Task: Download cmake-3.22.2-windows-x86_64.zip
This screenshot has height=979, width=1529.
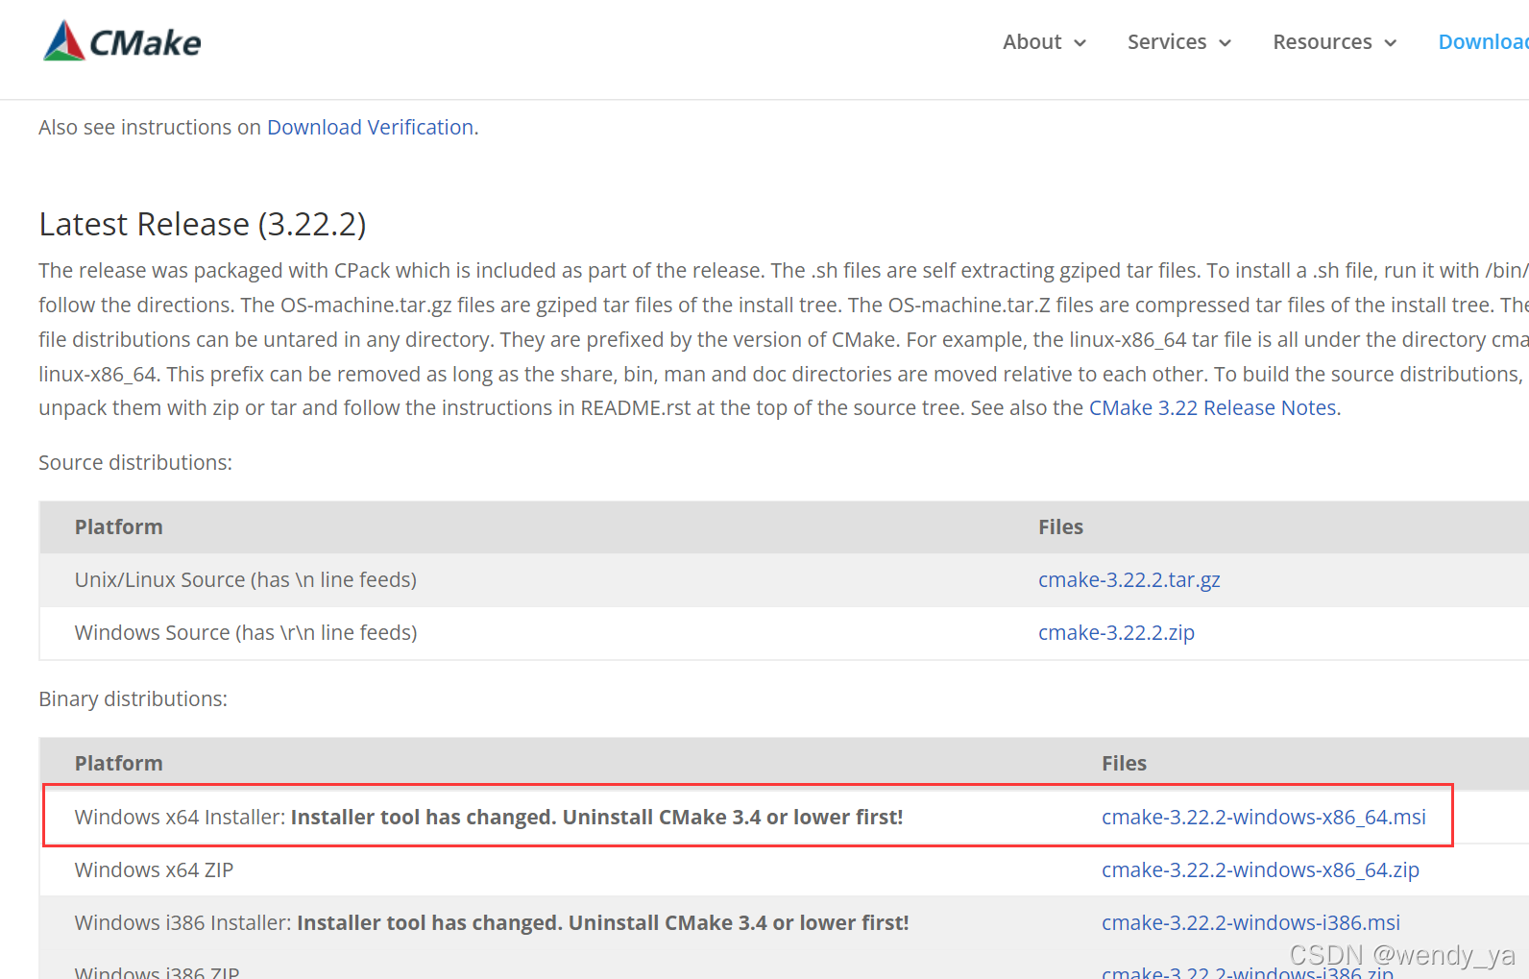Action: point(1260,869)
